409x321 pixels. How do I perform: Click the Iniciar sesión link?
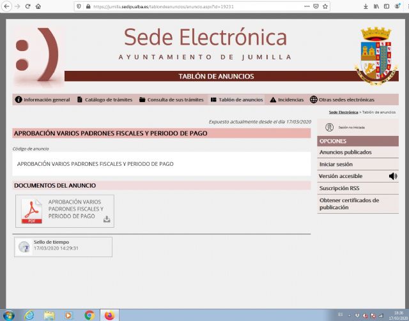pos(336,164)
